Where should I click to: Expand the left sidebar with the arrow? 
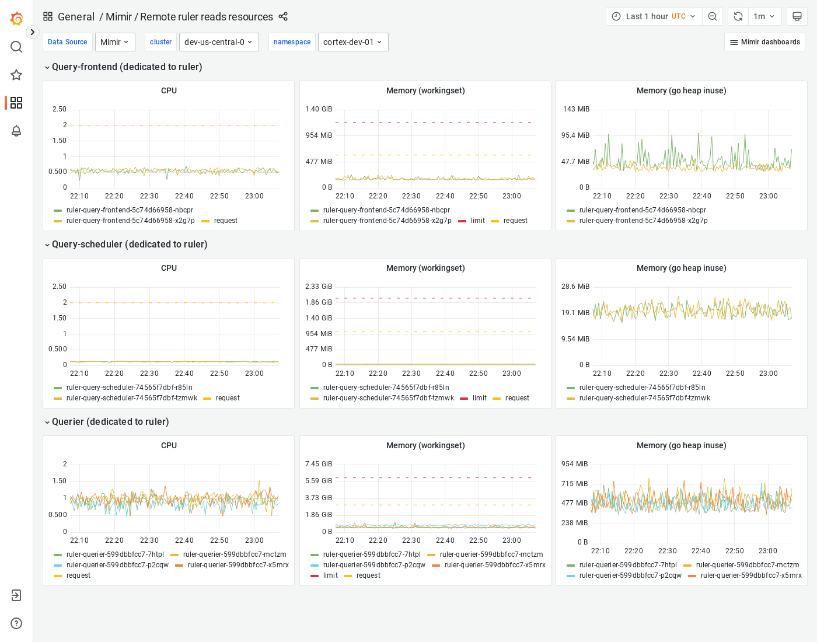(32, 32)
